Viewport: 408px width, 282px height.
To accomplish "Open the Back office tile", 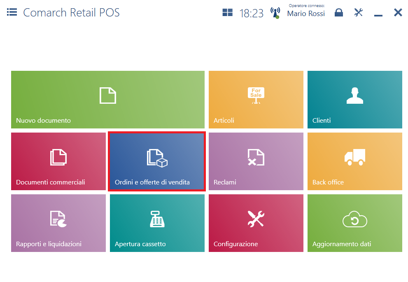I will tap(354, 161).
